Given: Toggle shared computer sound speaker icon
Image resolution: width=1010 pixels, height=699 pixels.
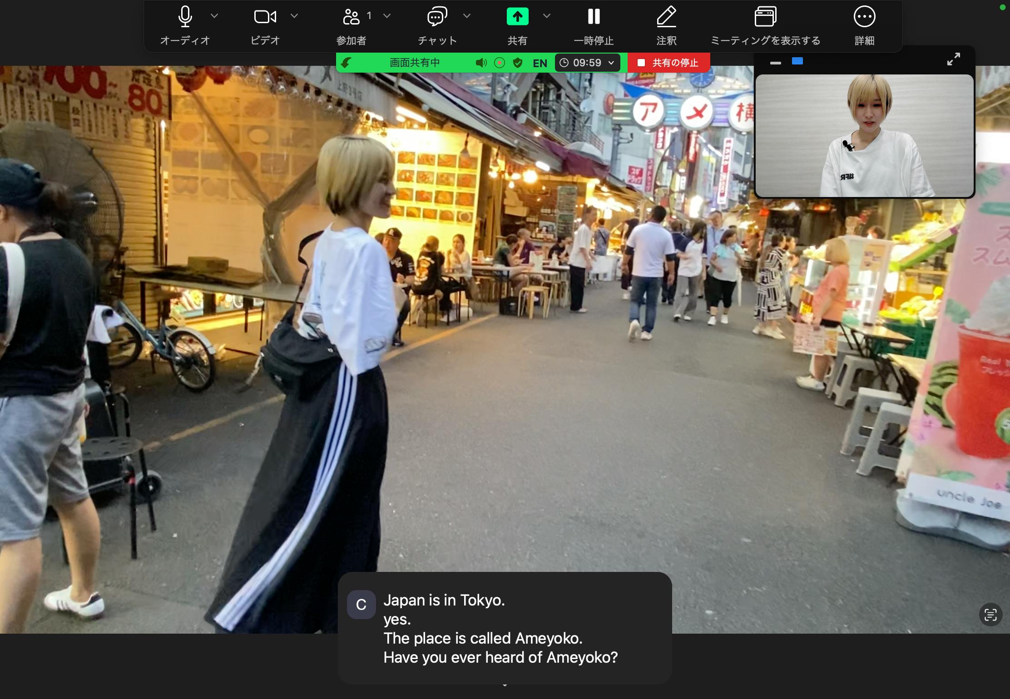Looking at the screenshot, I should pyautogui.click(x=481, y=63).
